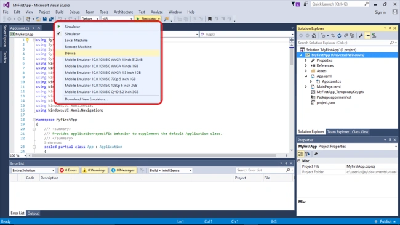The height and width of the screenshot is (225, 400).
Task: Click the Save toolbar icon
Action: 45,19
